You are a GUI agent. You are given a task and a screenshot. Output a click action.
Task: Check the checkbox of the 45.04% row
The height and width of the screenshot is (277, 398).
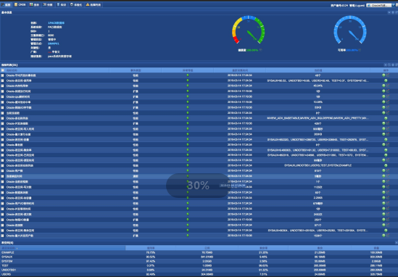pyautogui.click(x=3, y=86)
